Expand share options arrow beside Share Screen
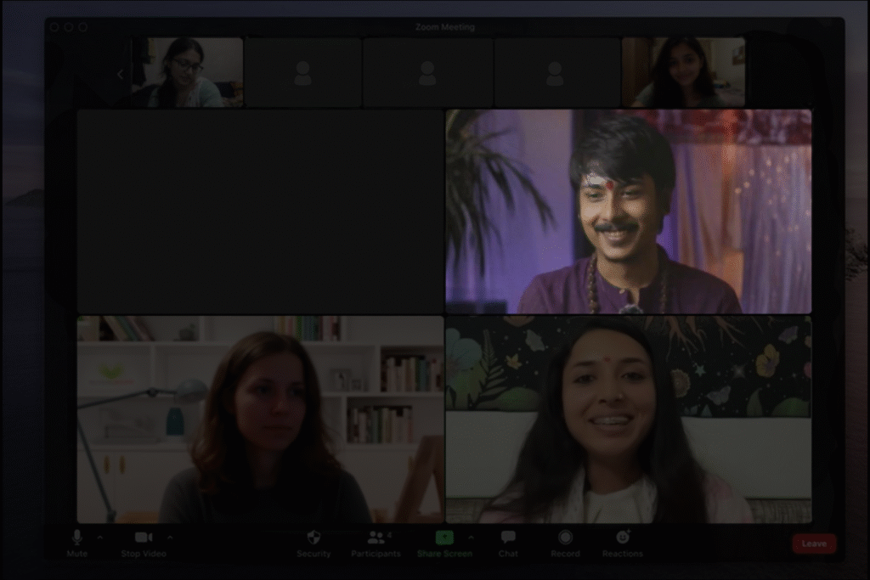Image resolution: width=870 pixels, height=580 pixels. pyautogui.click(x=471, y=538)
